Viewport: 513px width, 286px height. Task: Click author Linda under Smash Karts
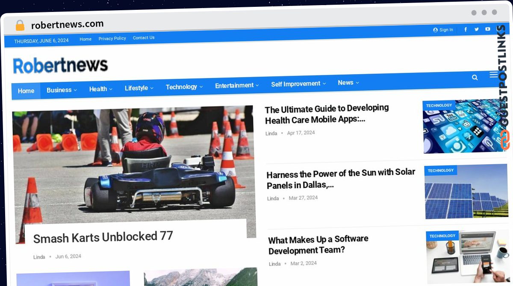tap(39, 257)
